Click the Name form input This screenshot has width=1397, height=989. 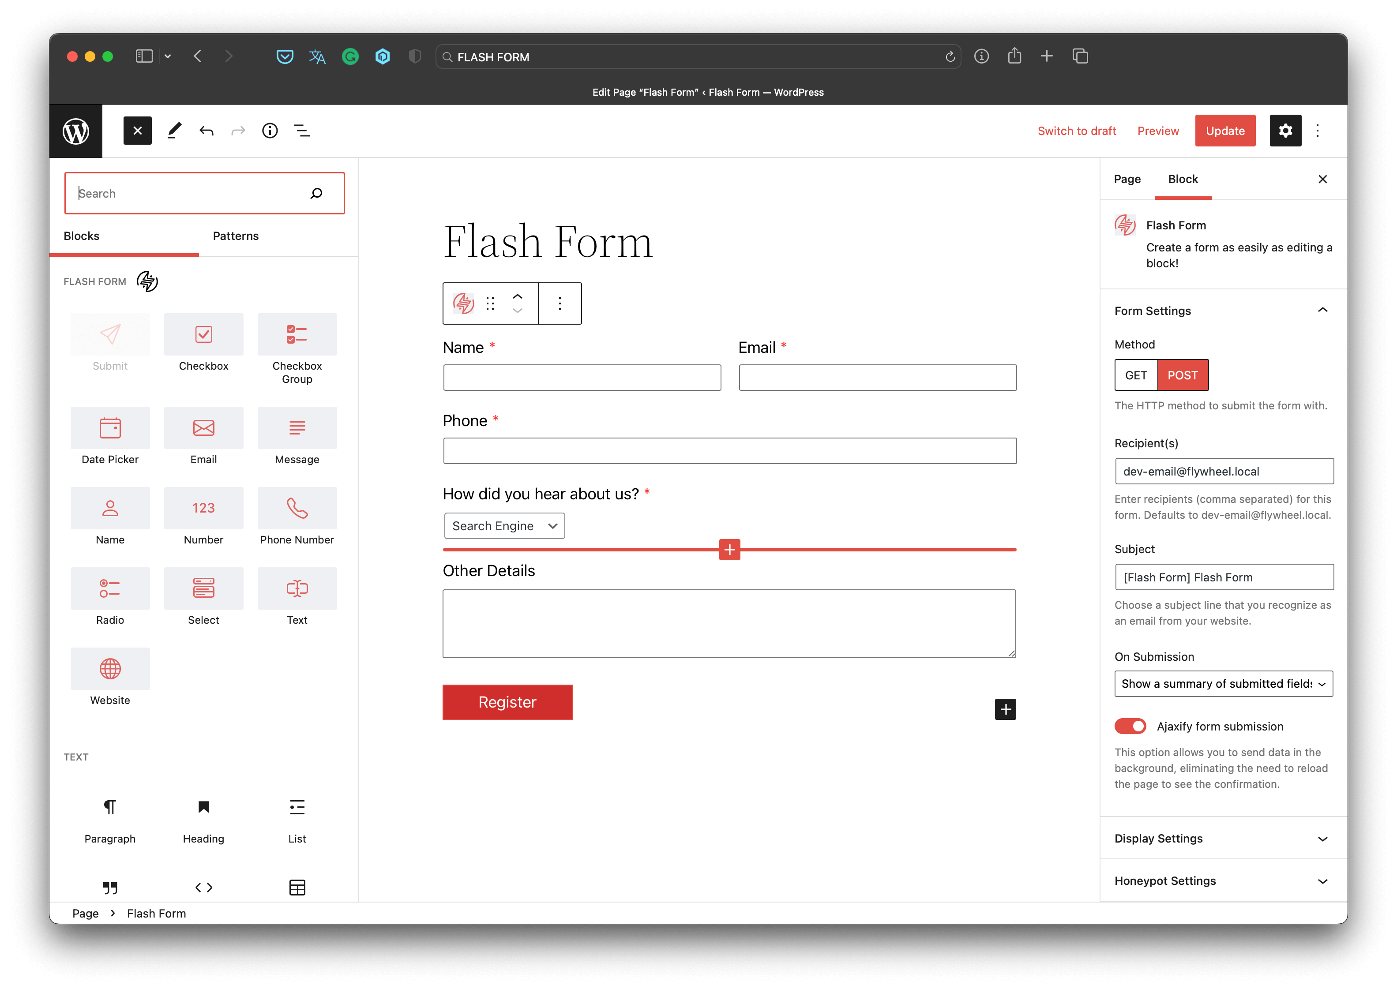click(x=582, y=378)
